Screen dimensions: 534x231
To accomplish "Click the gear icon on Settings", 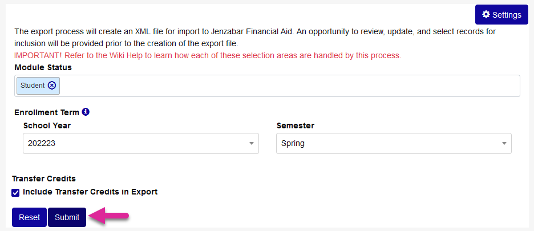I will click(x=486, y=15).
